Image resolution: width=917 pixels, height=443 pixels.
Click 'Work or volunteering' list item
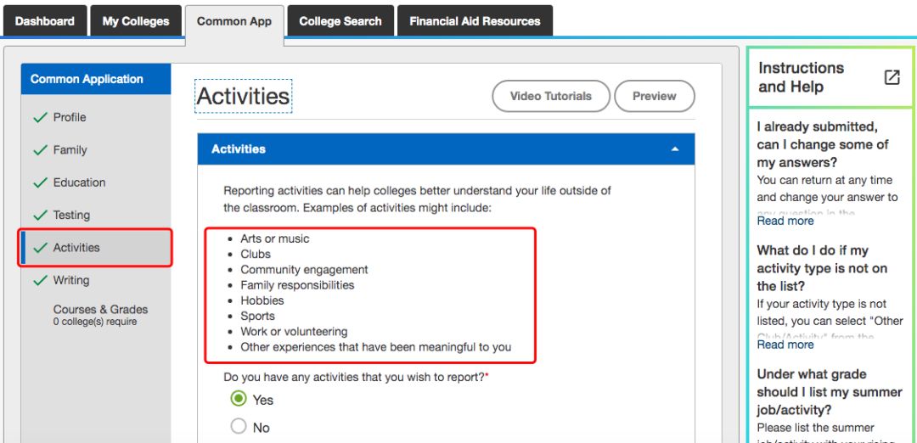click(x=294, y=331)
